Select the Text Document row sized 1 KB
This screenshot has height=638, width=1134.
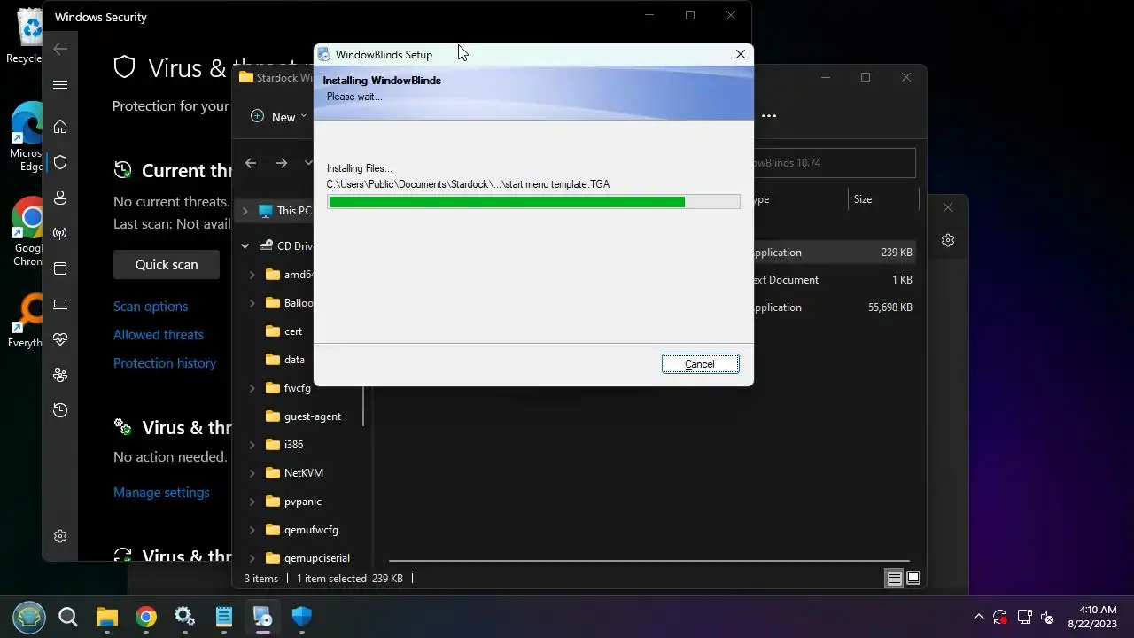[x=833, y=280]
